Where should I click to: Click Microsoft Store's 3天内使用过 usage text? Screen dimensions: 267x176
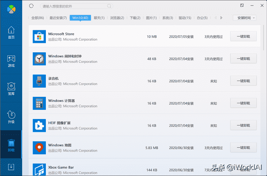tap(213, 37)
